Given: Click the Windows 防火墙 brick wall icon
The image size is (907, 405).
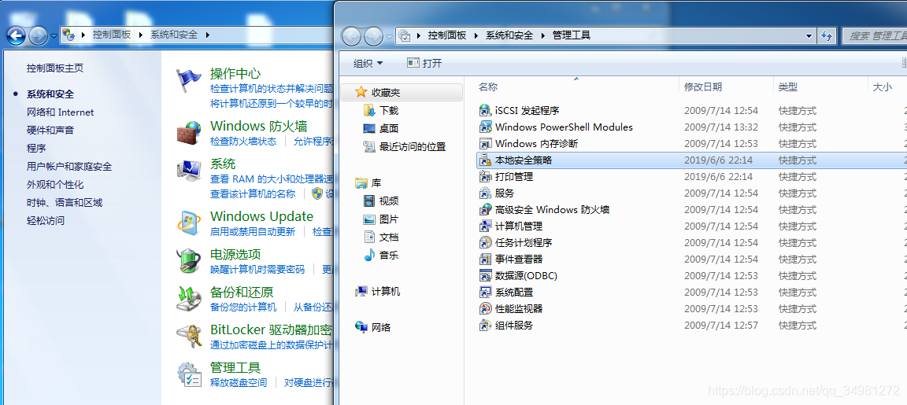Looking at the screenshot, I should (x=189, y=134).
